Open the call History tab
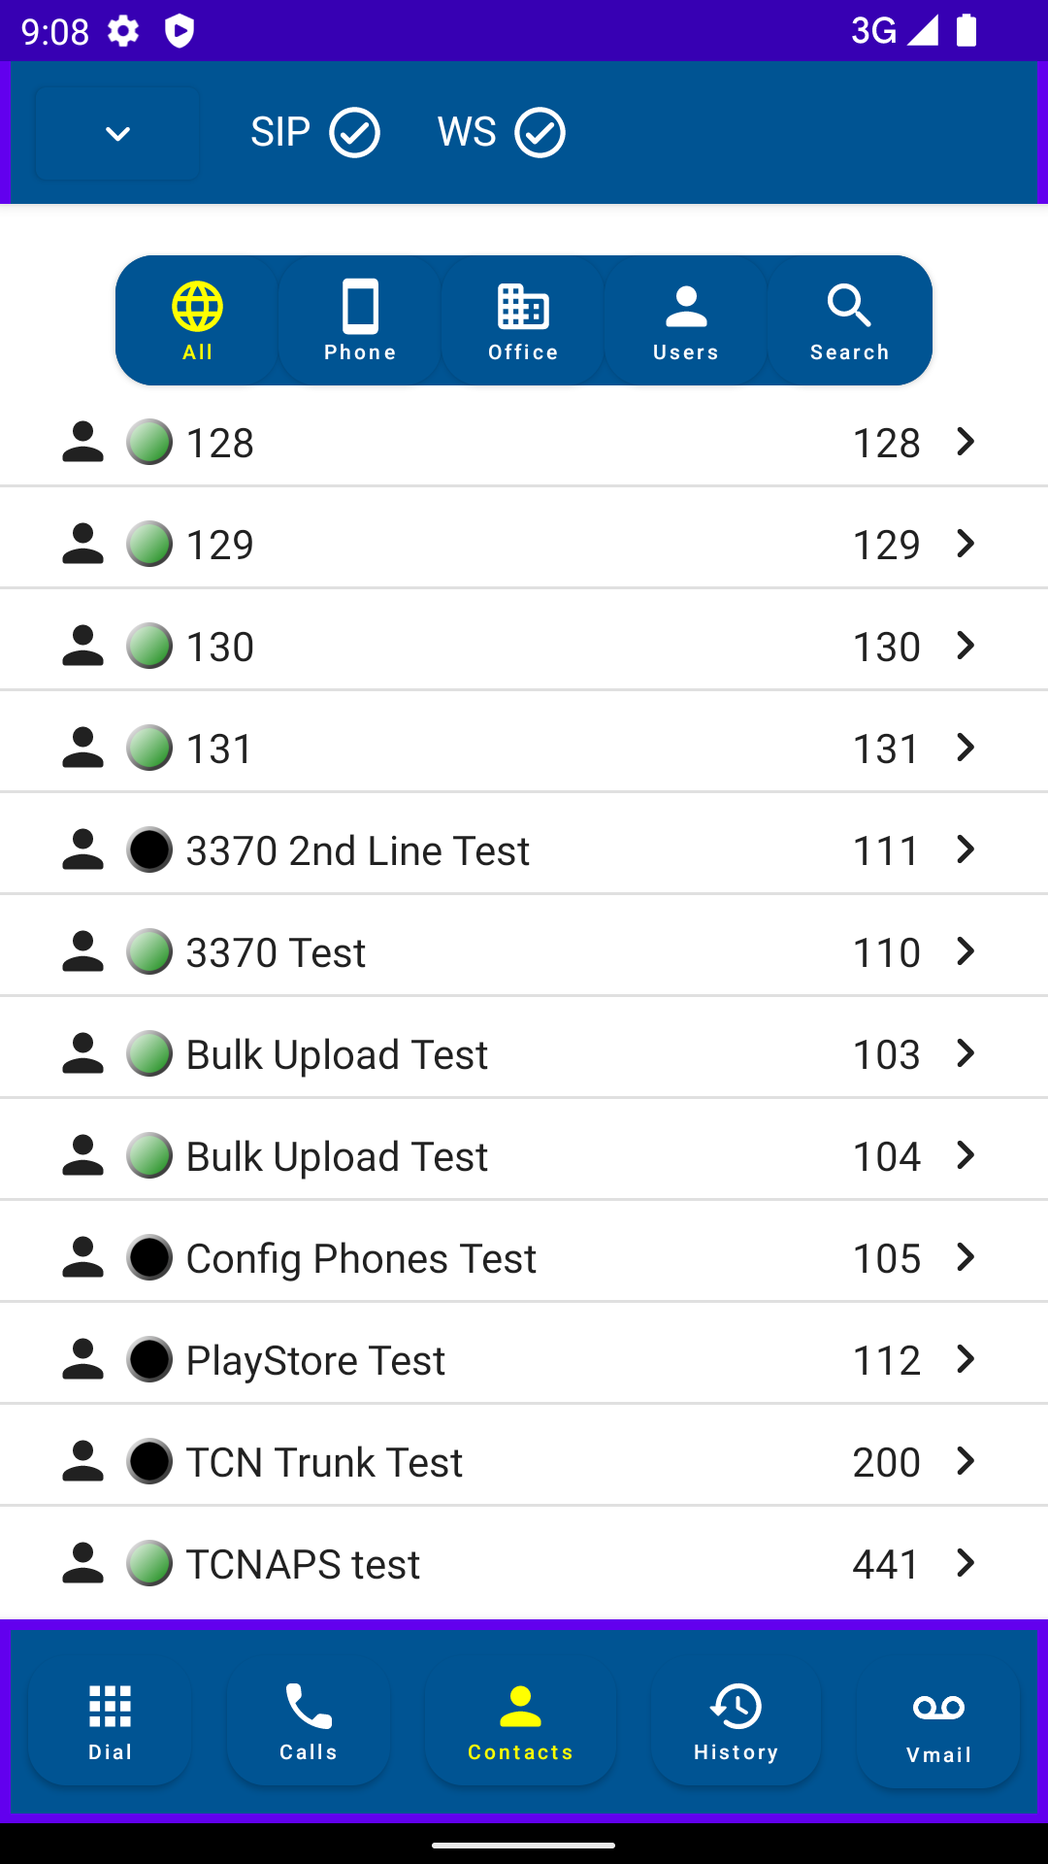The width and height of the screenshot is (1048, 1864). (736, 1722)
